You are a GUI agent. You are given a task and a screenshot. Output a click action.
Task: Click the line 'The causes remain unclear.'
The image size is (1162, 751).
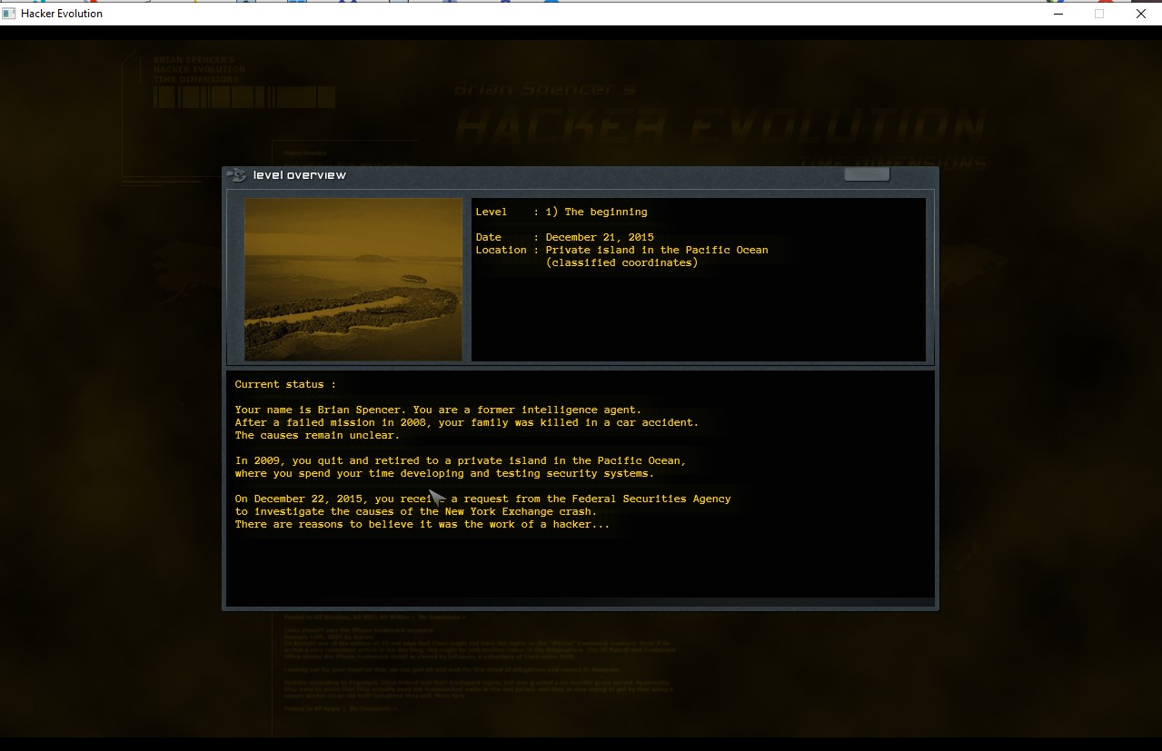coord(317,435)
